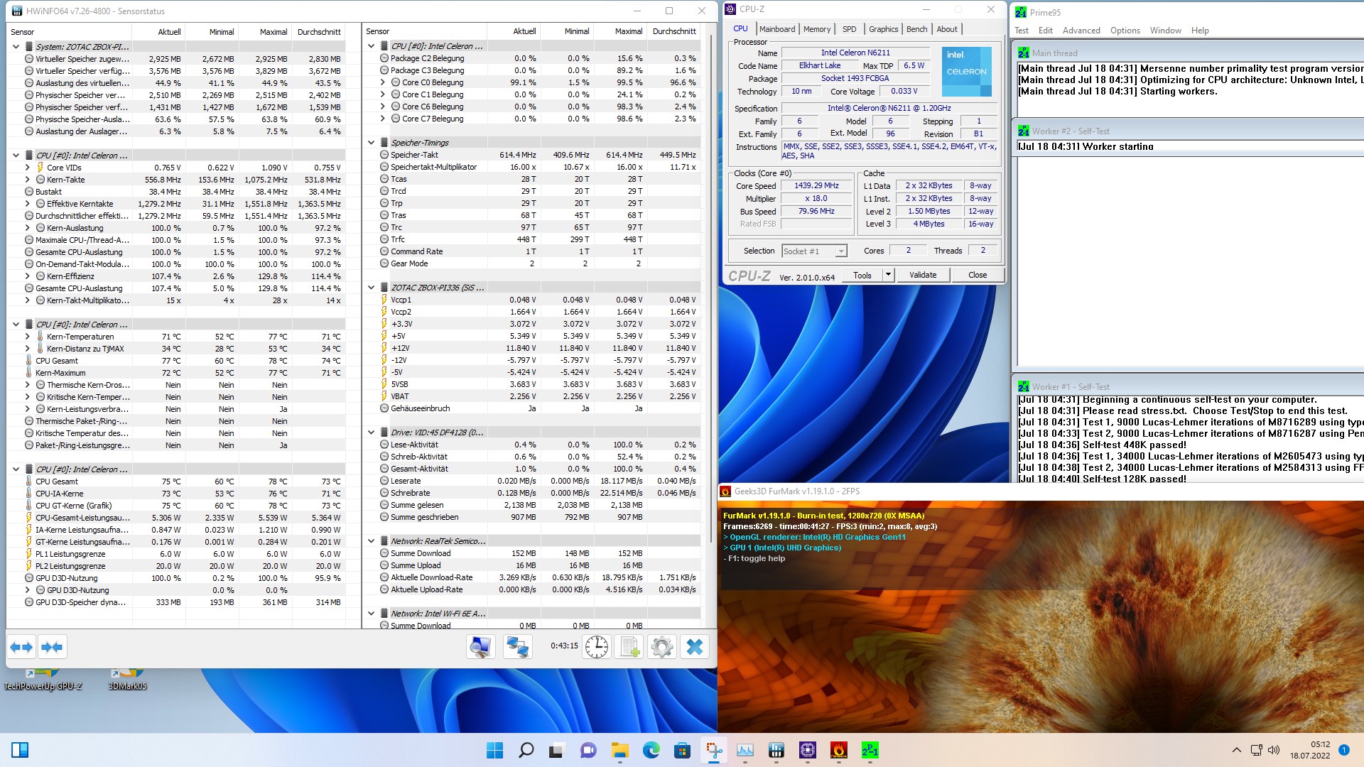Switch to Snipping Tool on taskbar
The width and height of the screenshot is (1364, 767).
click(713, 750)
